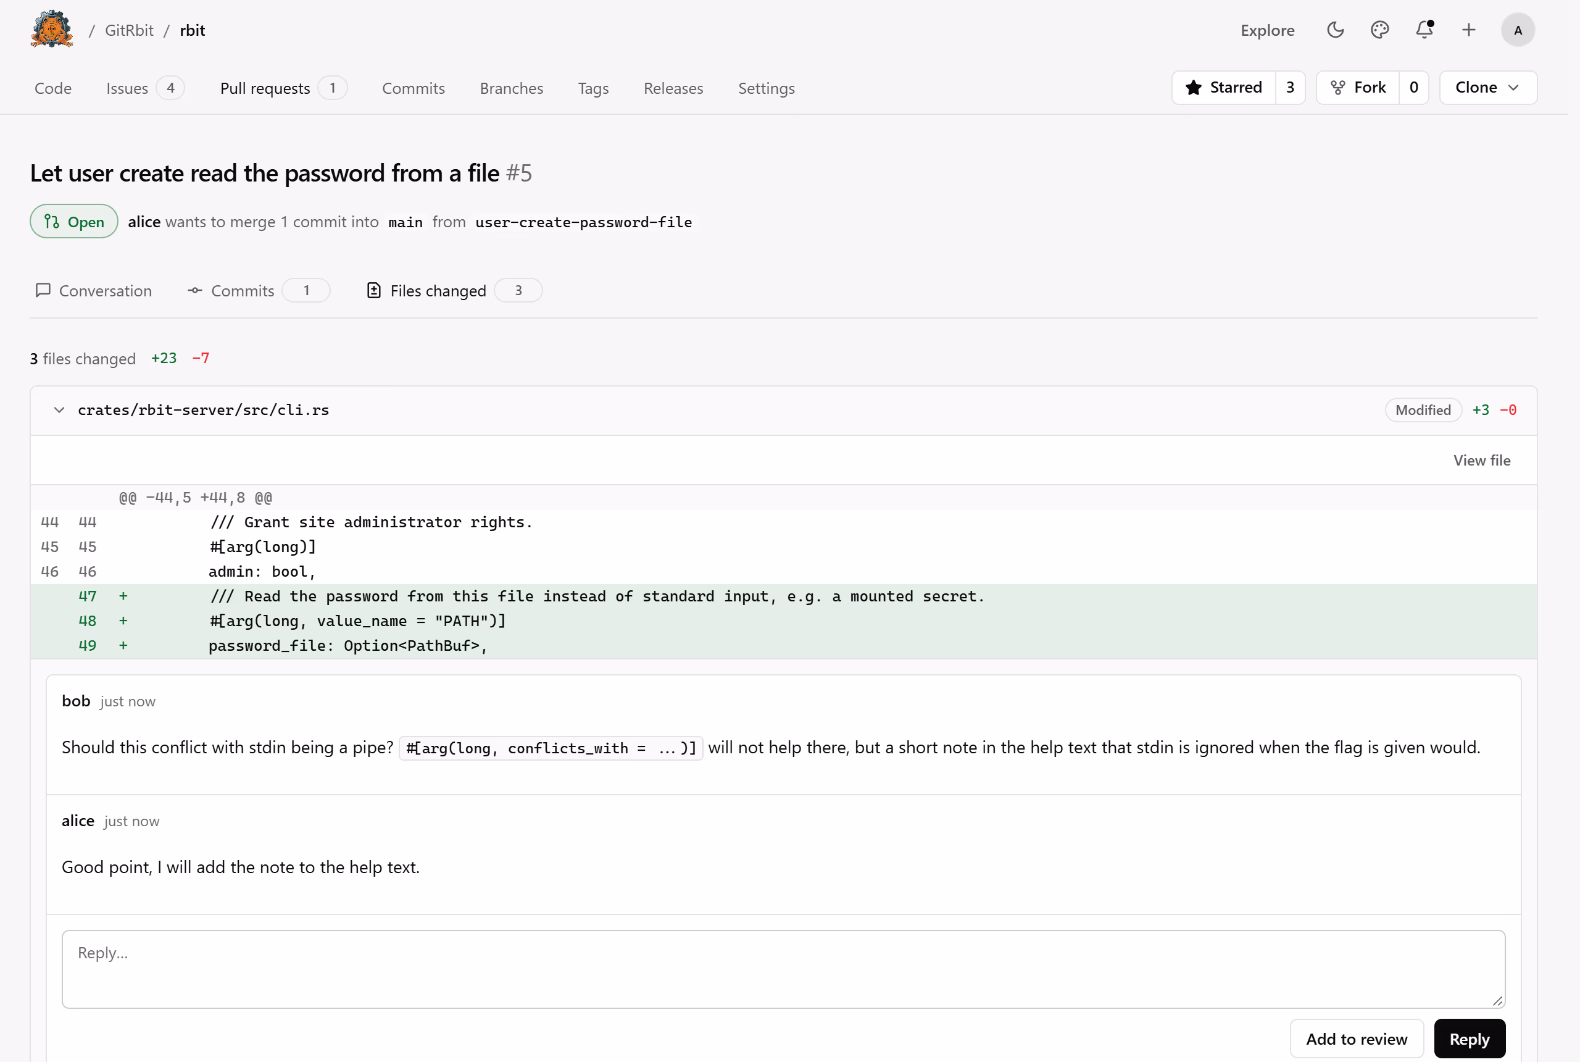The image size is (1580, 1062).
Task: Click the Explore link
Action: click(1267, 30)
